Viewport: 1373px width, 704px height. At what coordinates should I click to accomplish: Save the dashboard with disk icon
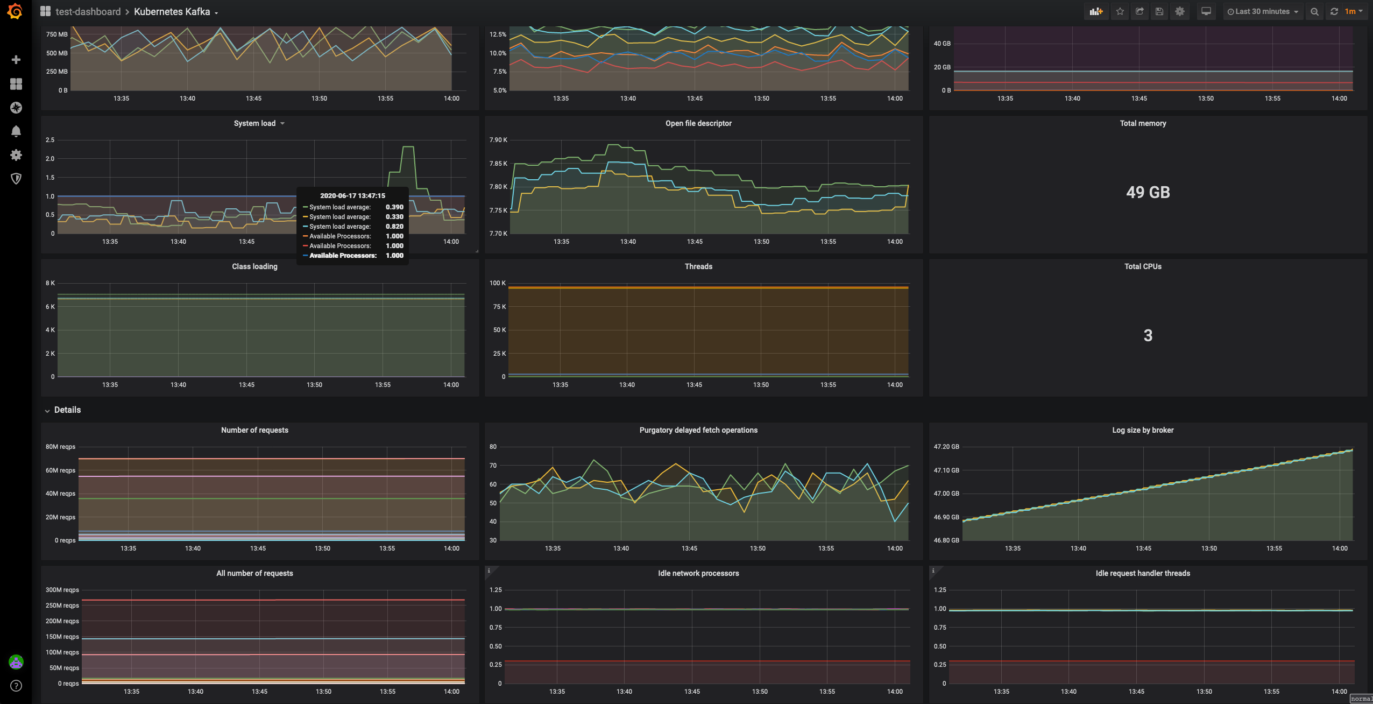point(1159,11)
